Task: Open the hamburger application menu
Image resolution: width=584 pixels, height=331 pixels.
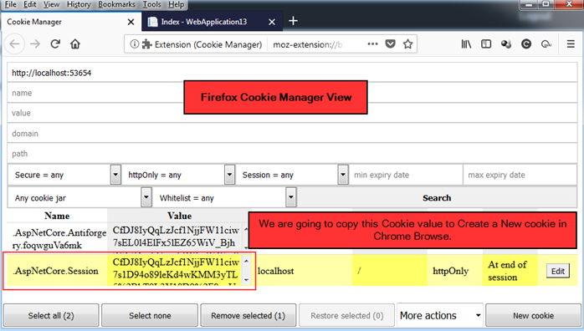Action: pyautogui.click(x=571, y=44)
